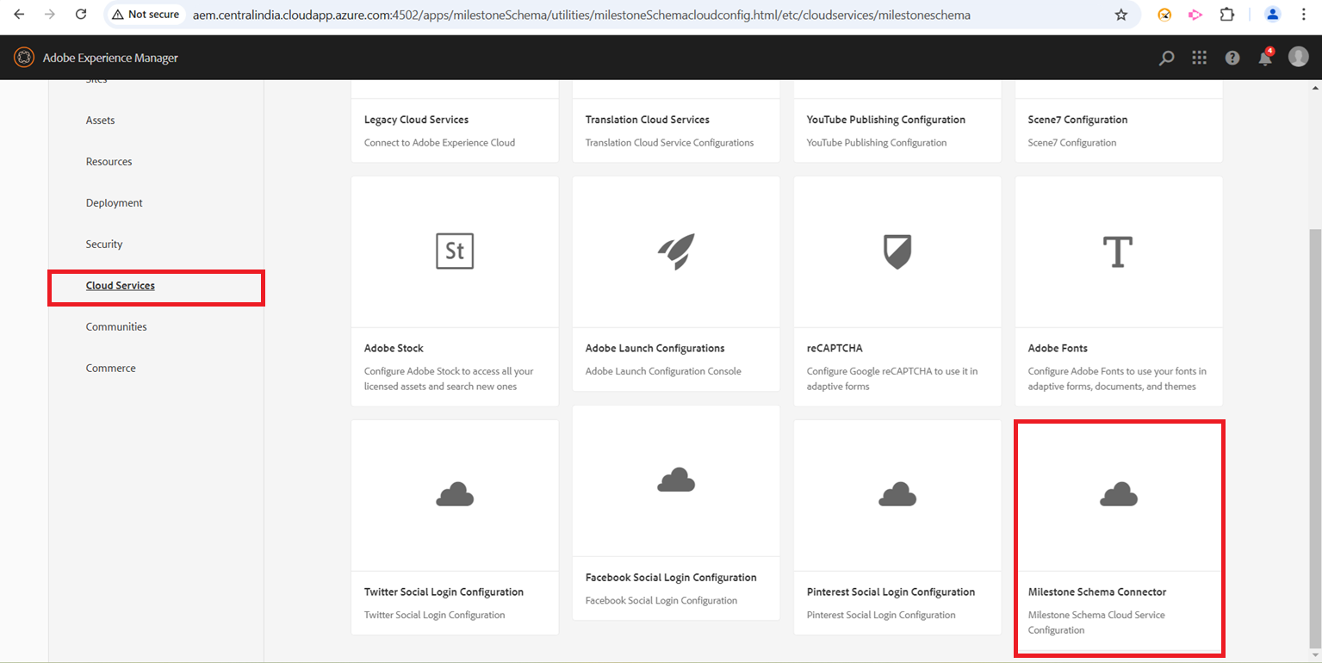Click the orange extension icon in toolbar

point(1164,15)
